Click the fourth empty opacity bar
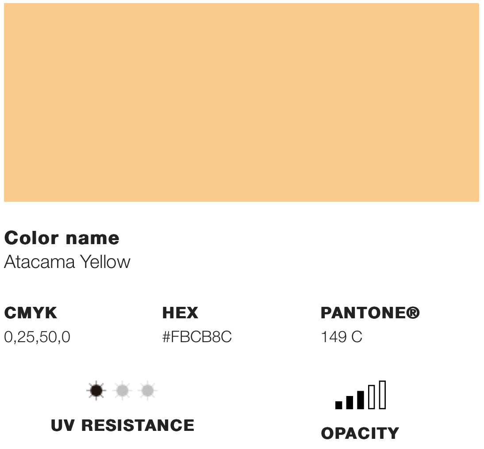 pyautogui.click(x=372, y=397)
